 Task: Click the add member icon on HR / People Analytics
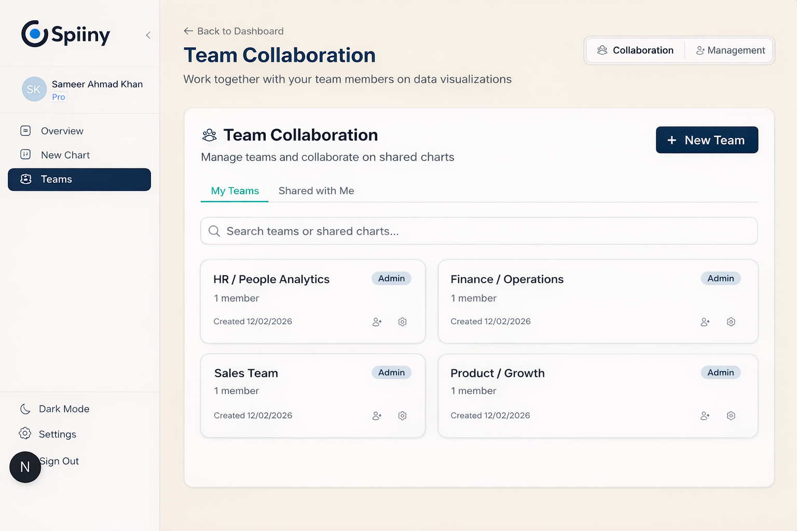pyautogui.click(x=377, y=322)
